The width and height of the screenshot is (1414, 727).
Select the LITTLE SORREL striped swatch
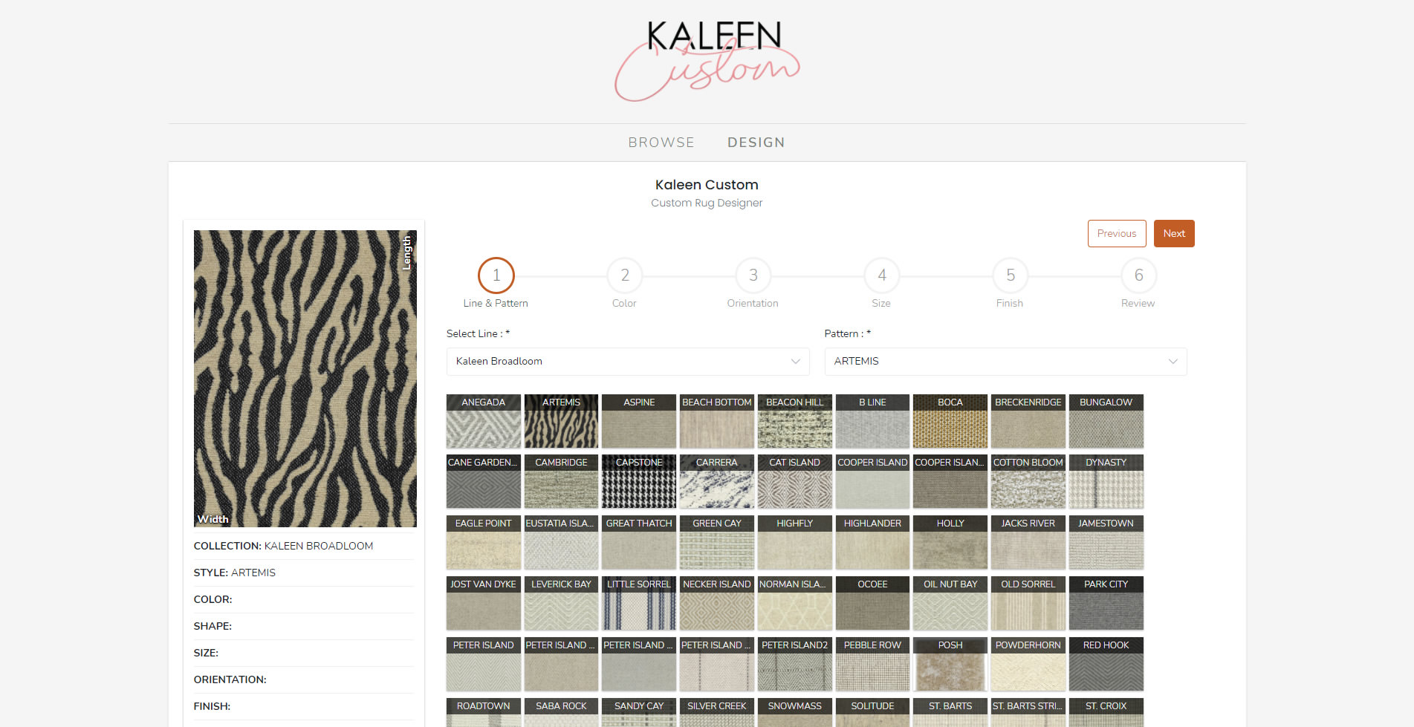[x=639, y=603]
